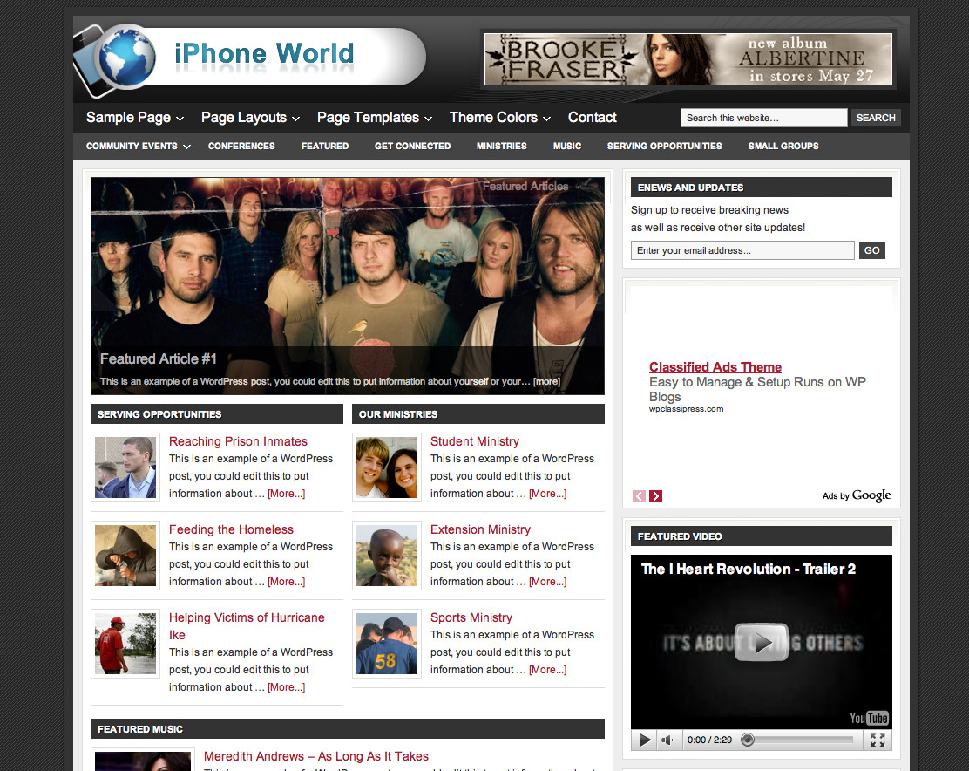Click the iPhone World site title text

pos(264,54)
